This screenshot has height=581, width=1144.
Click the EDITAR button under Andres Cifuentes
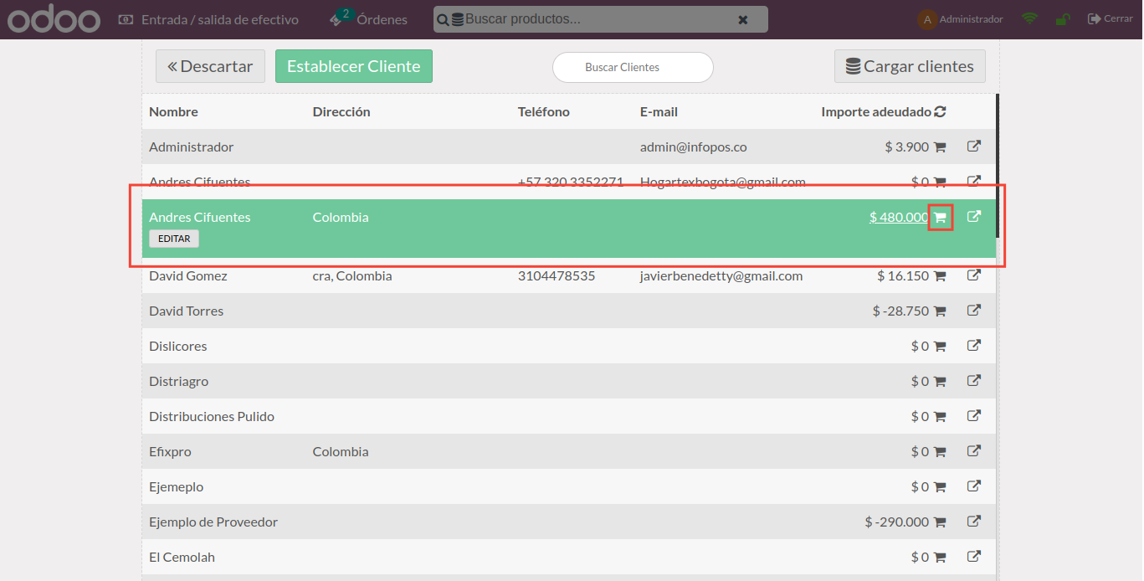(174, 239)
